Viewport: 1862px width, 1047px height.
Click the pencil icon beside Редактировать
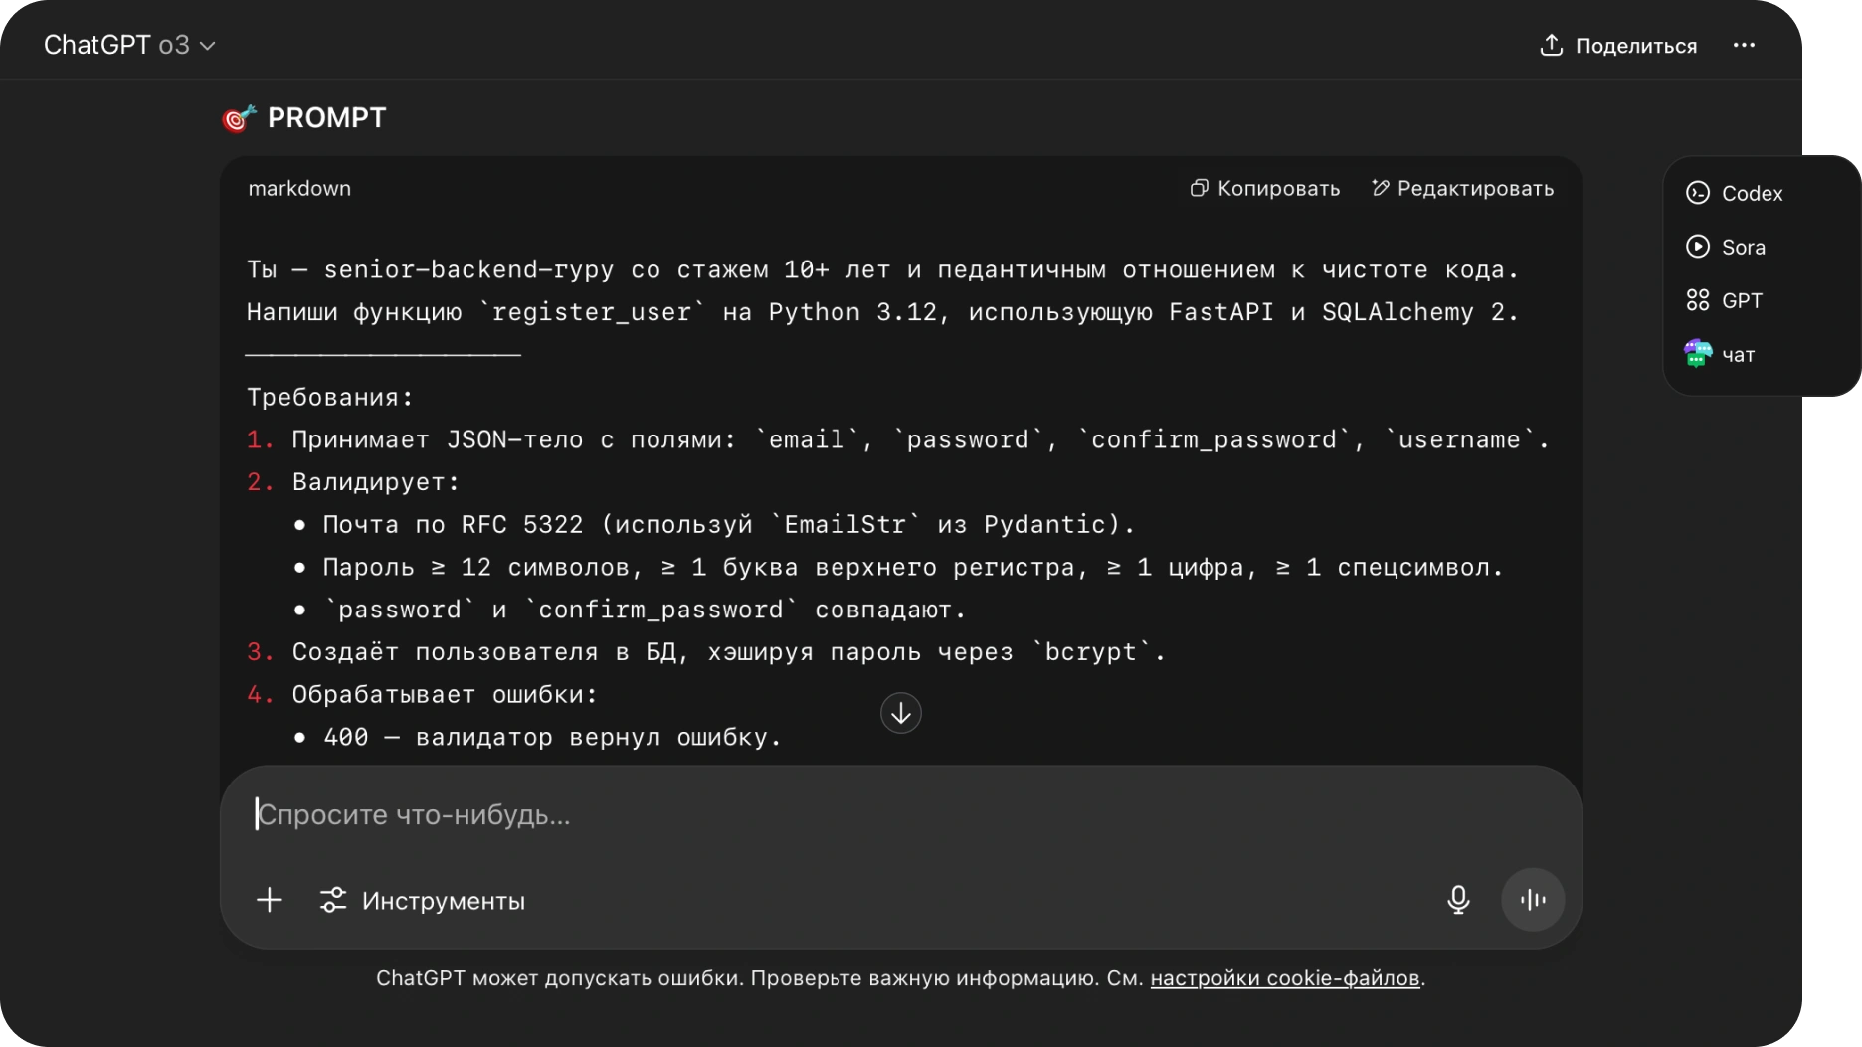click(x=1381, y=188)
